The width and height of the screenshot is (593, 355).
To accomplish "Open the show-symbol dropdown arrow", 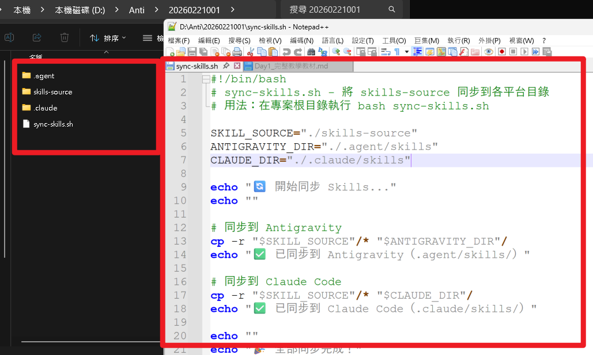I will (x=406, y=51).
